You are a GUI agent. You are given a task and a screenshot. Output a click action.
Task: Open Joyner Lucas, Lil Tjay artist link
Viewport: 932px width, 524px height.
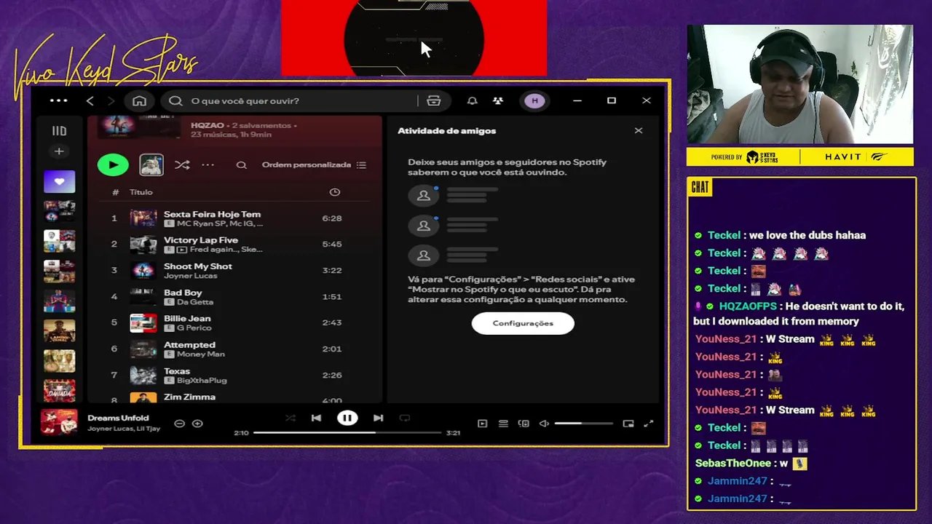point(124,429)
